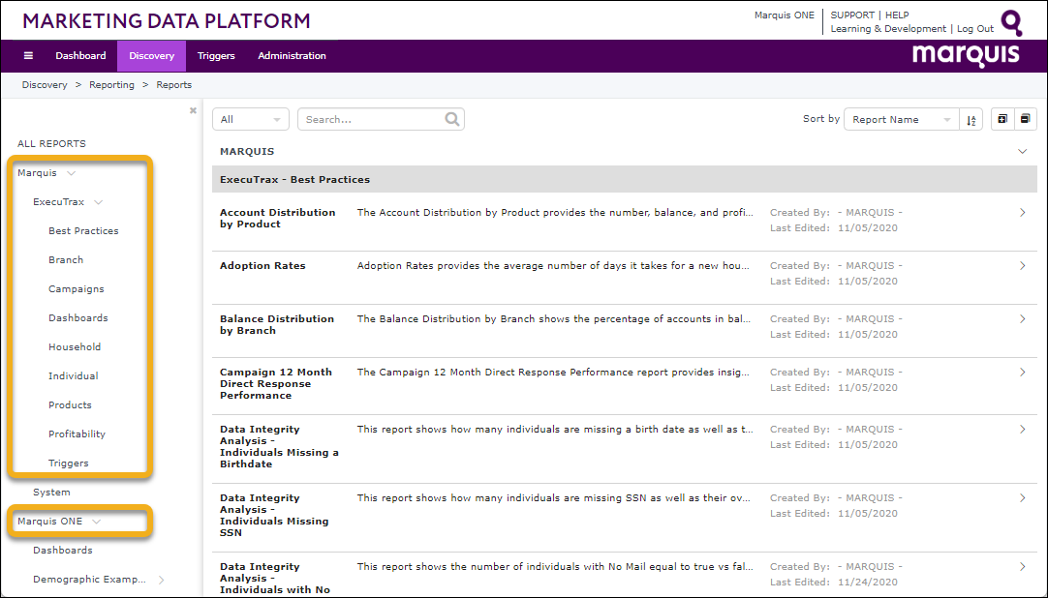1048x598 pixels.
Task: Open the All filter dropdown
Action: (251, 119)
